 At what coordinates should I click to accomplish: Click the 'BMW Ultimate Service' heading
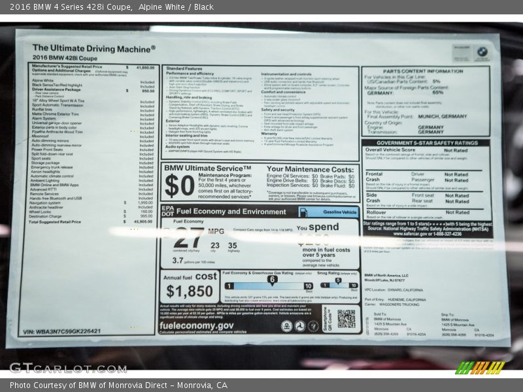pyautogui.click(x=207, y=169)
